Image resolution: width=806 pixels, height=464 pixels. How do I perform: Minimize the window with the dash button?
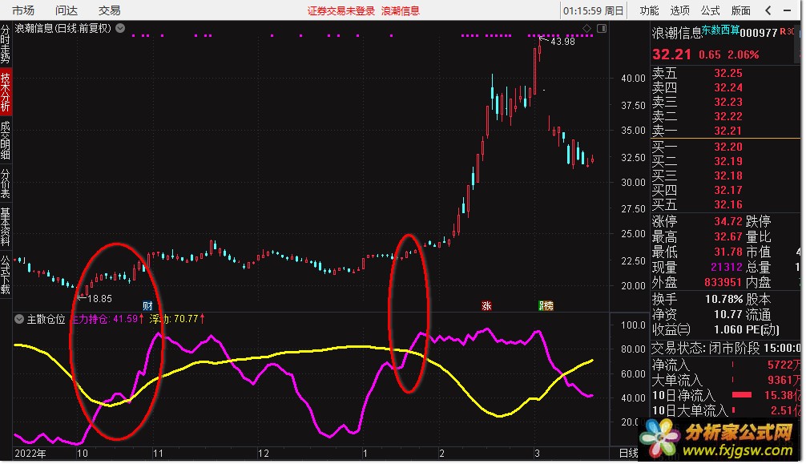[x=787, y=10]
